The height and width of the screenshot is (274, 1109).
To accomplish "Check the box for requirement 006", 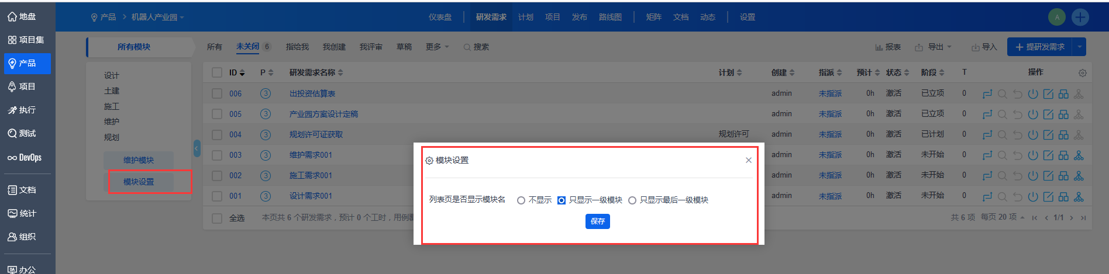I will tap(217, 93).
